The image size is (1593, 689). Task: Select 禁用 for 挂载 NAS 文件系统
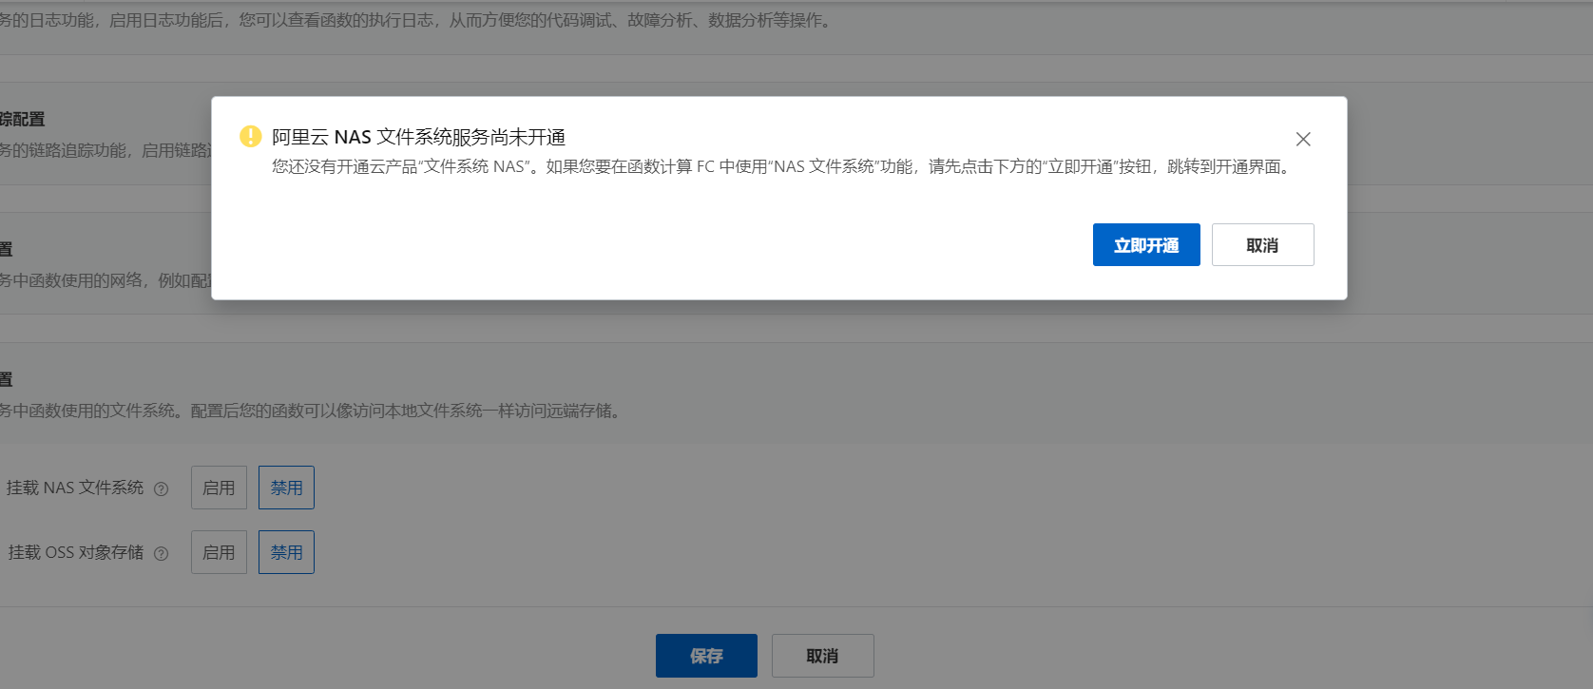(x=286, y=488)
